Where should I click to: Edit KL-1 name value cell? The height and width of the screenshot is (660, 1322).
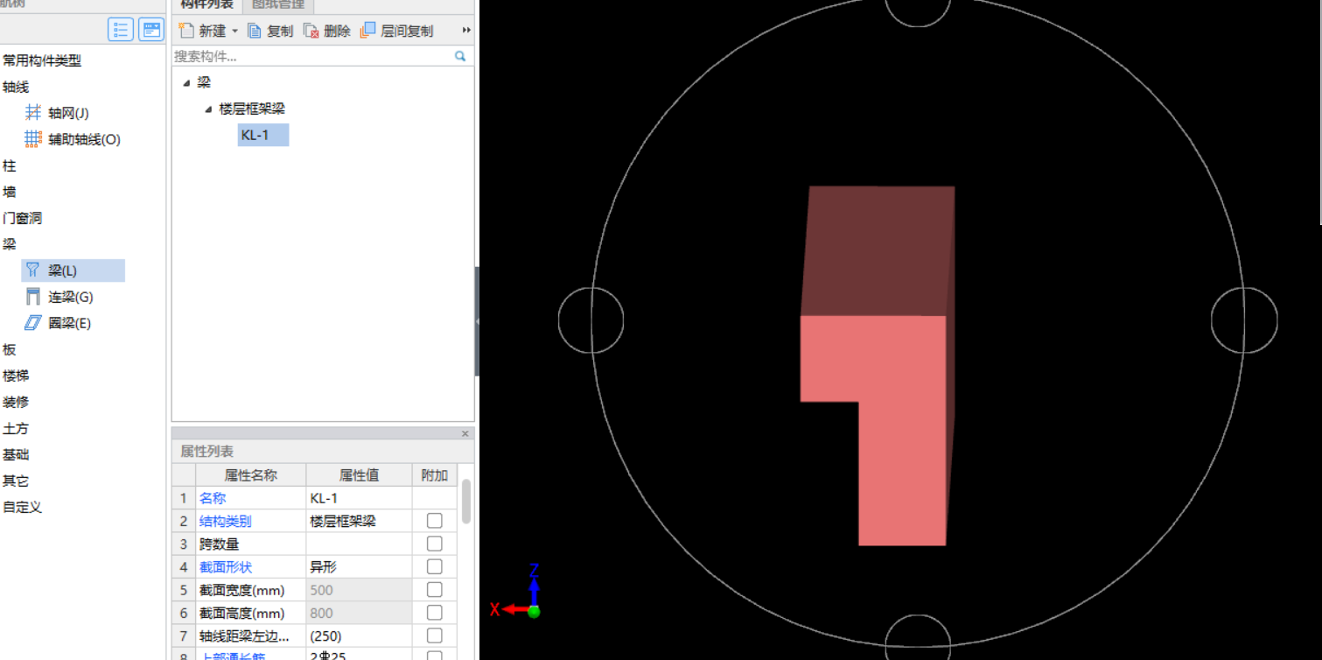click(359, 498)
